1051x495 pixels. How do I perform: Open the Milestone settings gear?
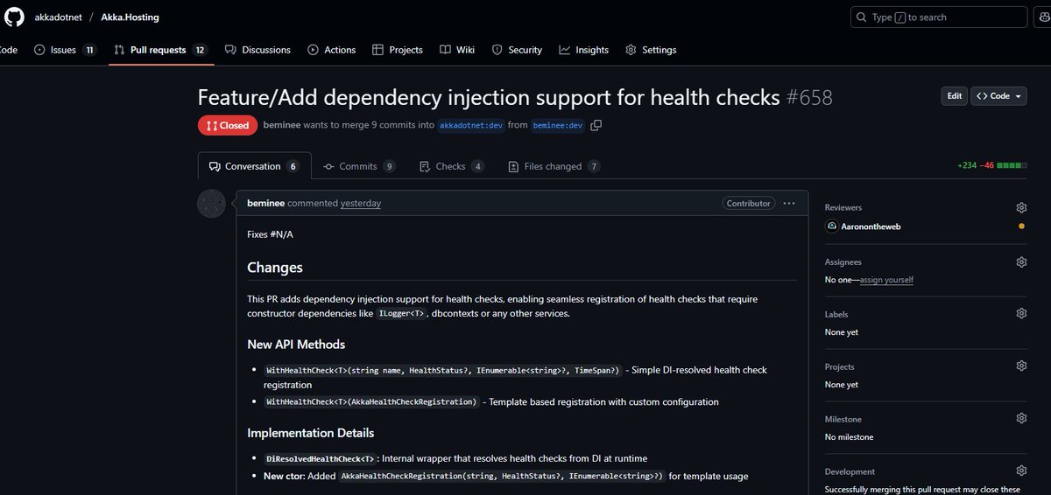point(1021,418)
